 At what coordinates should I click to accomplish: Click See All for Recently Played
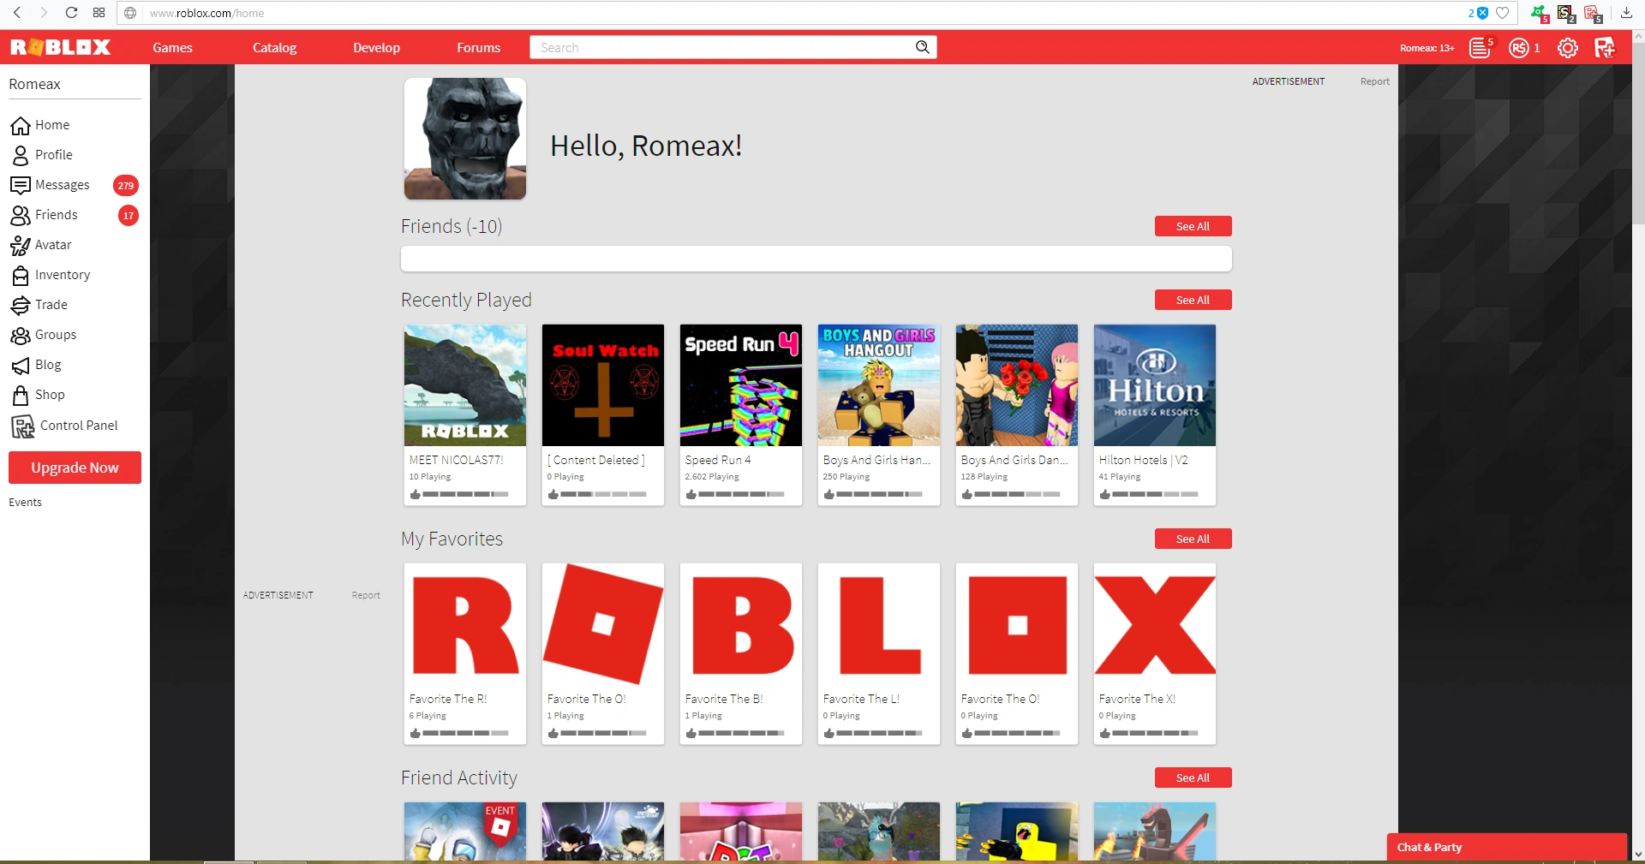[x=1193, y=300]
